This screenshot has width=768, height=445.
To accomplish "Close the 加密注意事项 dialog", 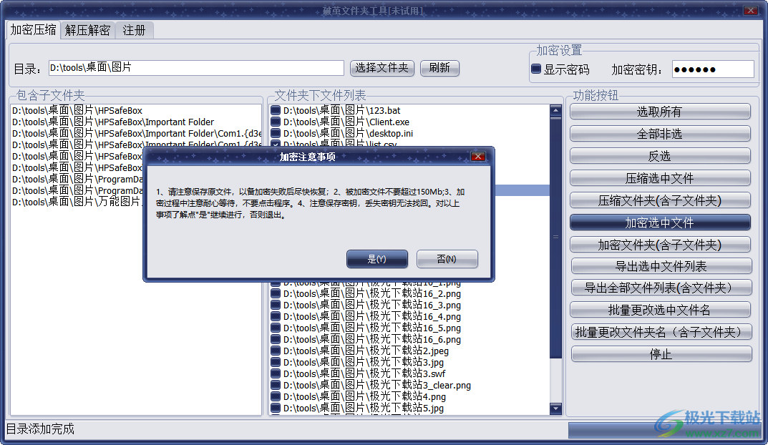I will click(478, 156).
